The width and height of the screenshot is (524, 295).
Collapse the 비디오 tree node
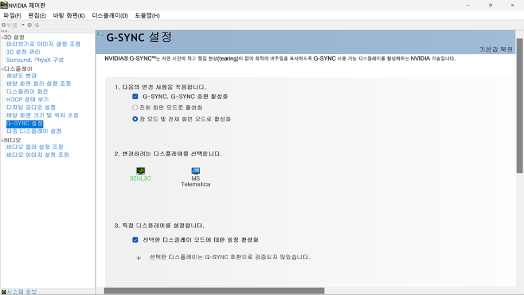click(x=2, y=140)
